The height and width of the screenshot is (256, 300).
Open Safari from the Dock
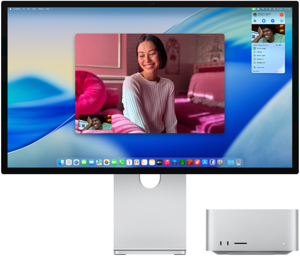(x=76, y=162)
